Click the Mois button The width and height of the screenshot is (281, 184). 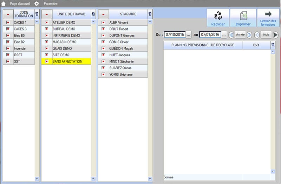pos(266,34)
